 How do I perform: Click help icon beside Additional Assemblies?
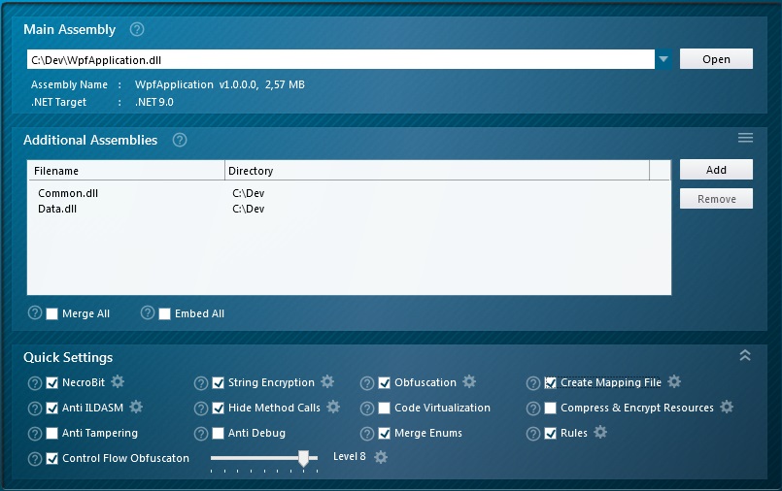point(180,140)
